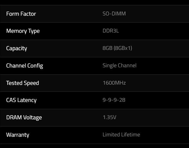Select the 1600MHz value

click(x=114, y=83)
